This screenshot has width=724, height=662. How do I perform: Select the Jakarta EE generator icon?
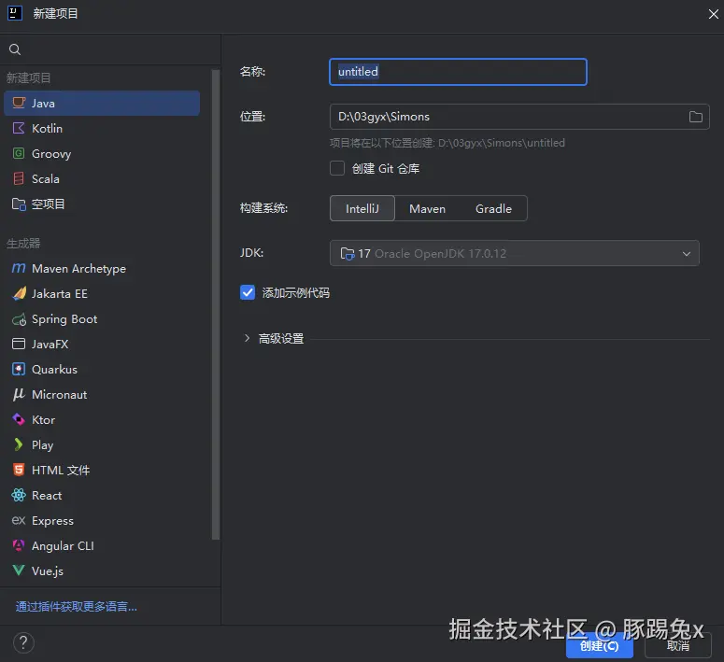pyautogui.click(x=19, y=293)
